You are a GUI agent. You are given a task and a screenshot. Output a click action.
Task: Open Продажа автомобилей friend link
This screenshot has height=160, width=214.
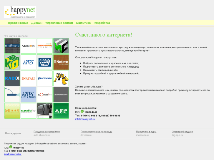[47, 132]
